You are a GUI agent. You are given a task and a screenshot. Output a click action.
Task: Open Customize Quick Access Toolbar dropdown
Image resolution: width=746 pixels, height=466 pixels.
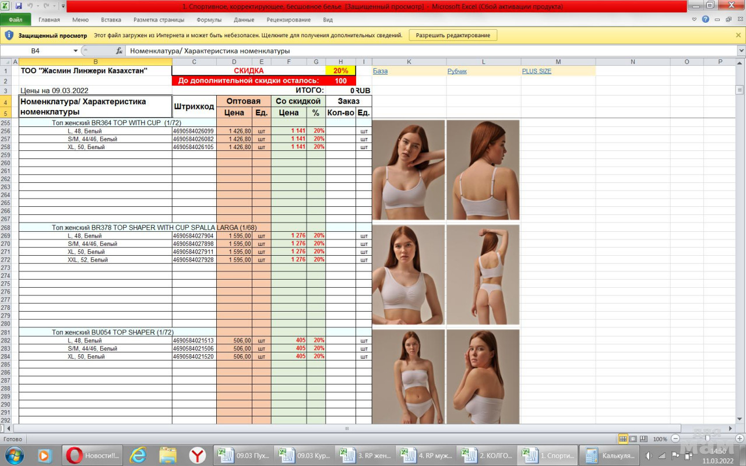[x=63, y=6]
